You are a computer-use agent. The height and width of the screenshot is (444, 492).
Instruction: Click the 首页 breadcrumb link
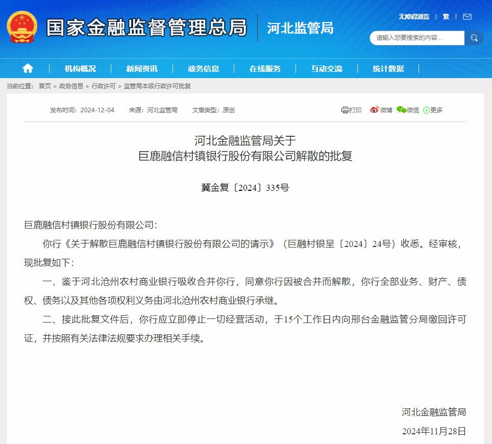[x=44, y=86]
